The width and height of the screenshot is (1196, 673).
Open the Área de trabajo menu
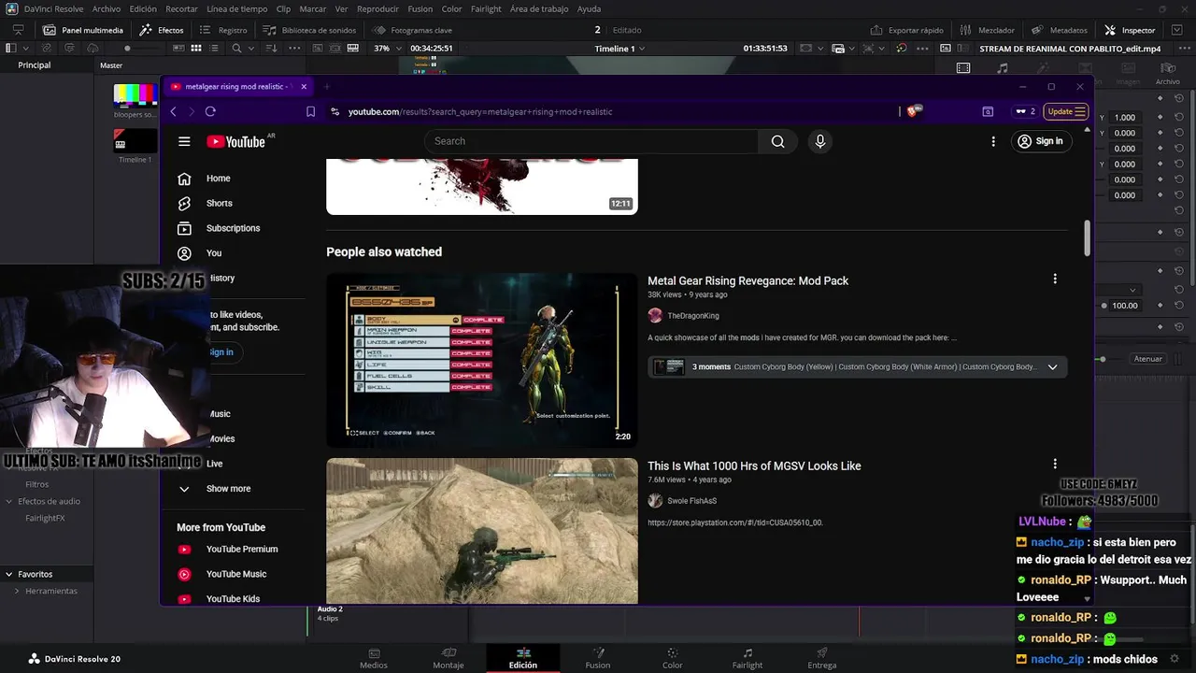(539, 8)
